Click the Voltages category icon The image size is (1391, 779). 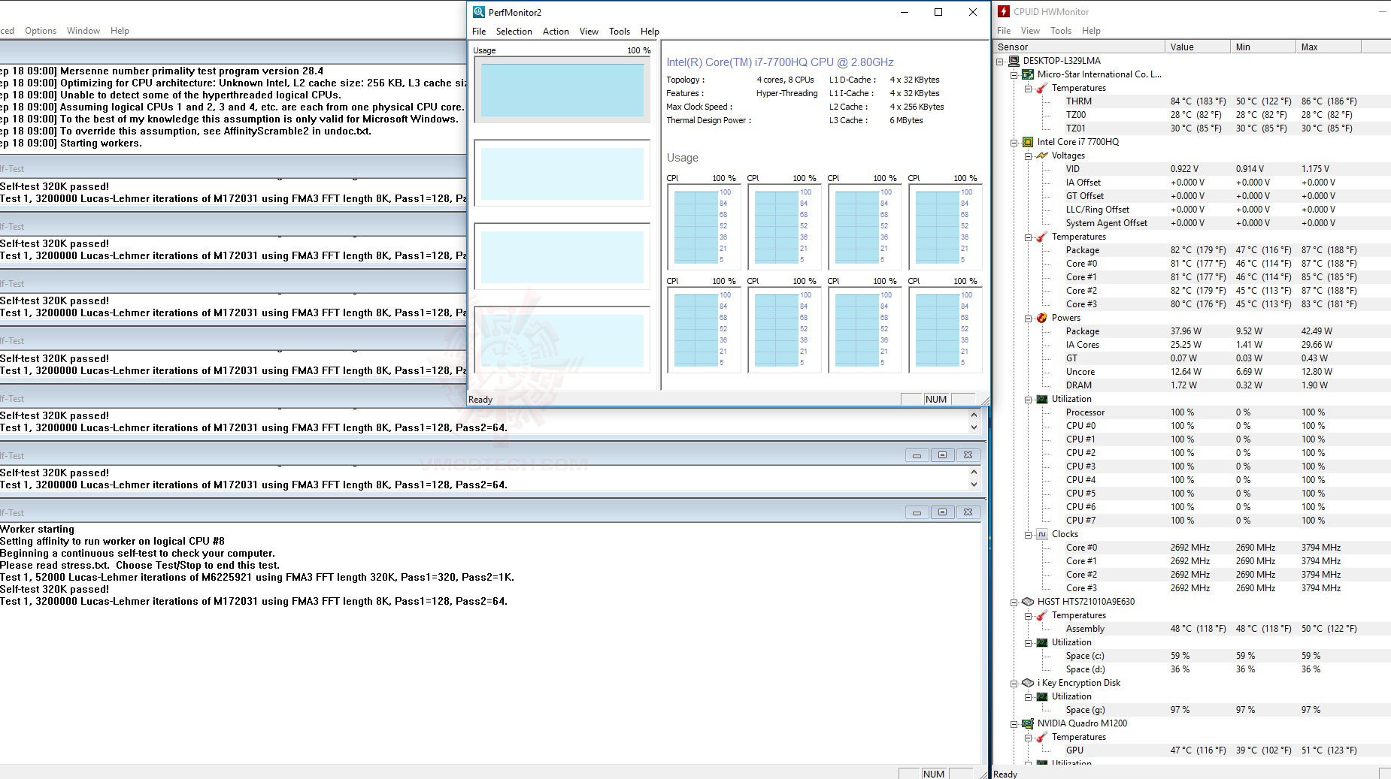(x=1041, y=155)
